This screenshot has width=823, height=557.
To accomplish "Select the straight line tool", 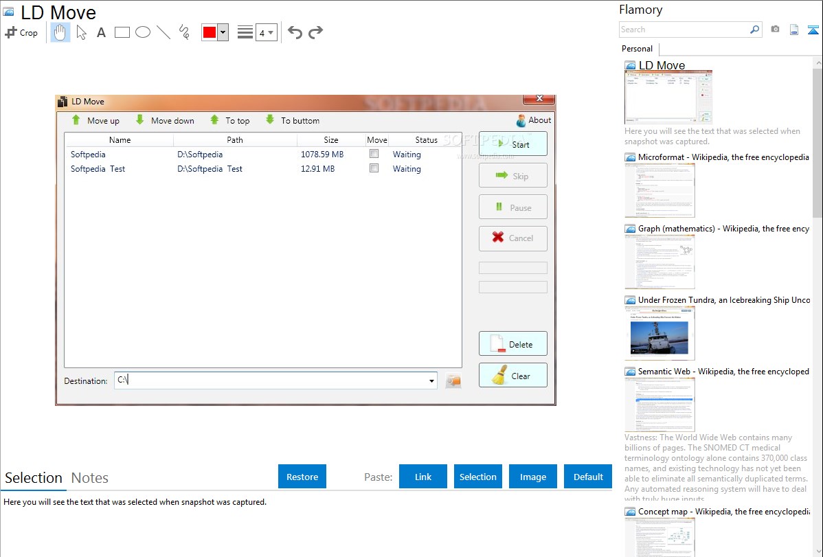I will tap(164, 32).
